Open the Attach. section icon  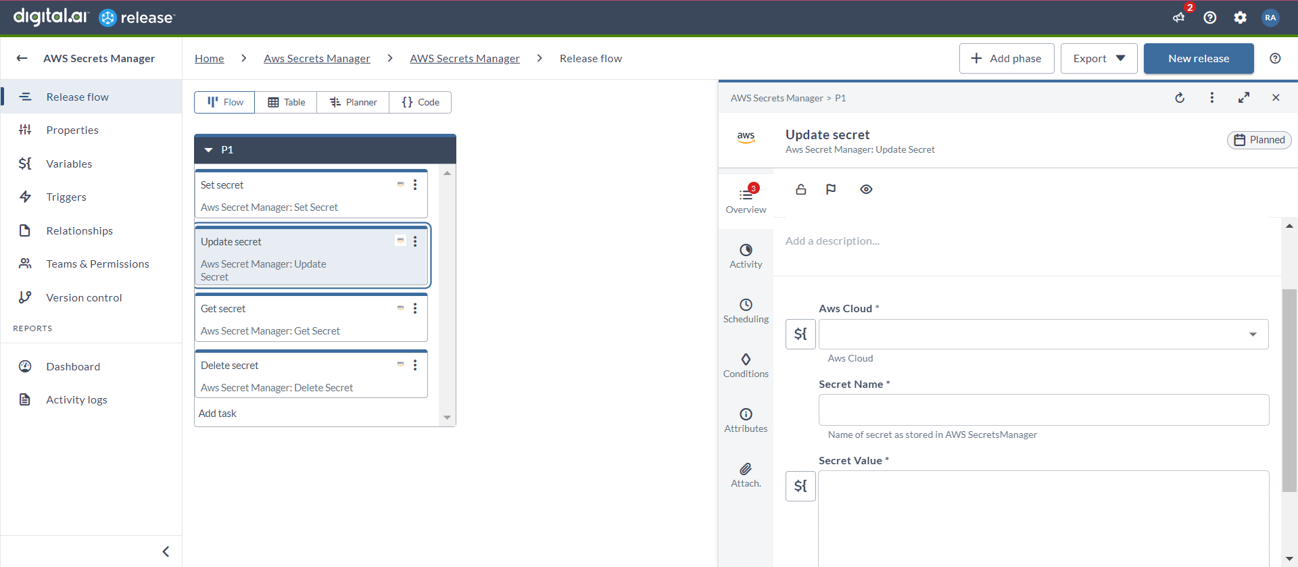[746, 474]
